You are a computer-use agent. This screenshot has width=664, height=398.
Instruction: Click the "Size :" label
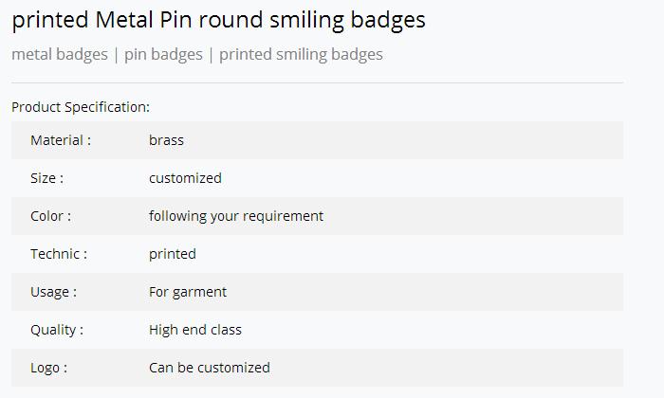point(47,178)
